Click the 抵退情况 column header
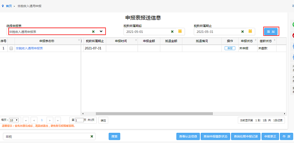This screenshot has height=143, width=294. point(202,41)
